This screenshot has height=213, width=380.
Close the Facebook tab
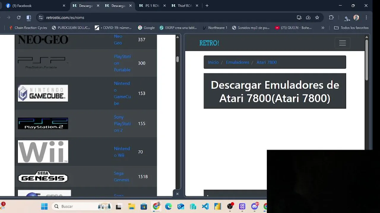click(x=64, y=6)
